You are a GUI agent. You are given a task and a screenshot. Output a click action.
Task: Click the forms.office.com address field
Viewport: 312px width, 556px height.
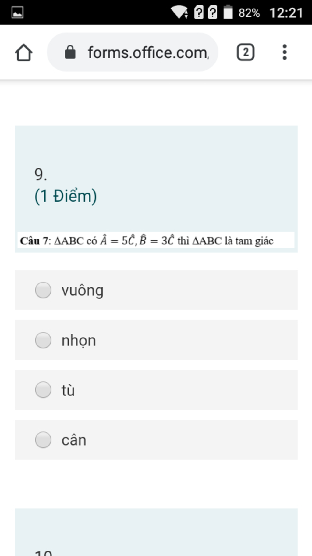click(x=133, y=52)
